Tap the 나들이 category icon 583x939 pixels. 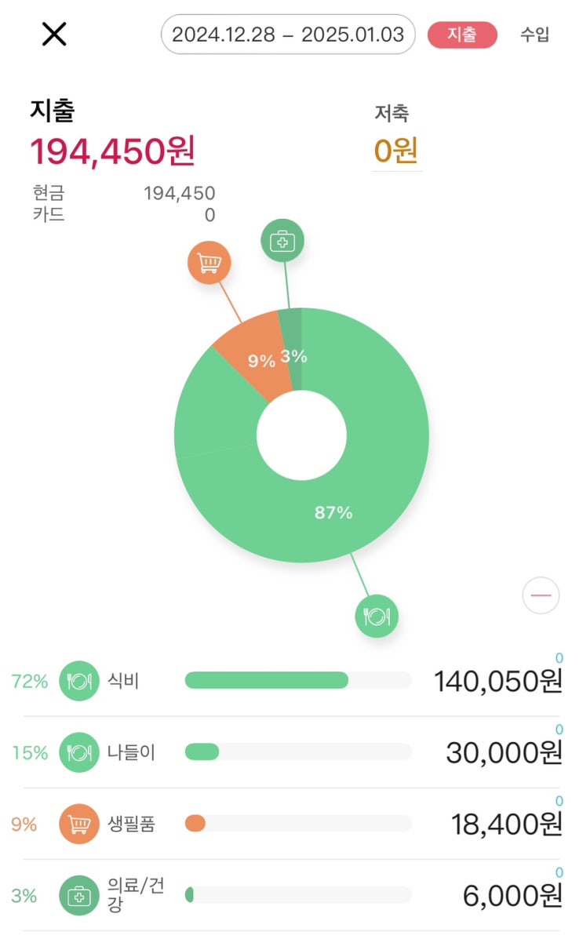[79, 752]
